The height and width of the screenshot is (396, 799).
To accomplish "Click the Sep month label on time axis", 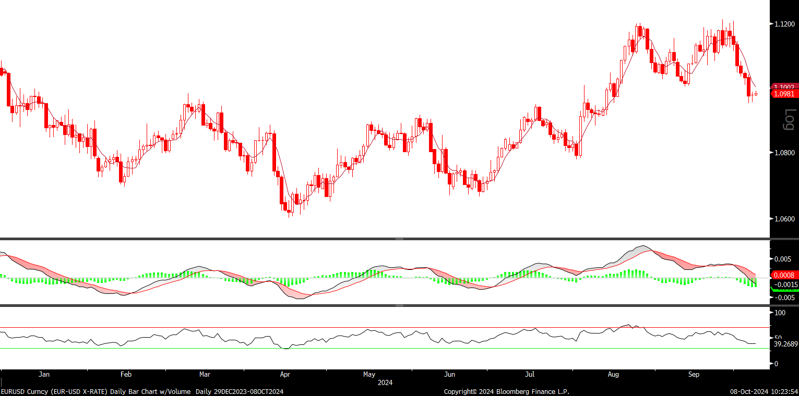I will pyautogui.click(x=694, y=374).
